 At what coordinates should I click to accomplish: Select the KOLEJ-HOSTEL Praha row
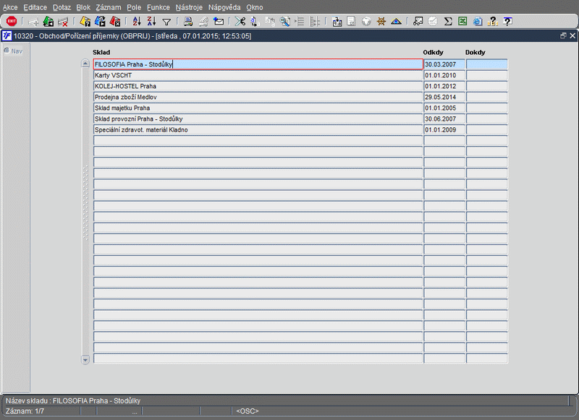[258, 86]
